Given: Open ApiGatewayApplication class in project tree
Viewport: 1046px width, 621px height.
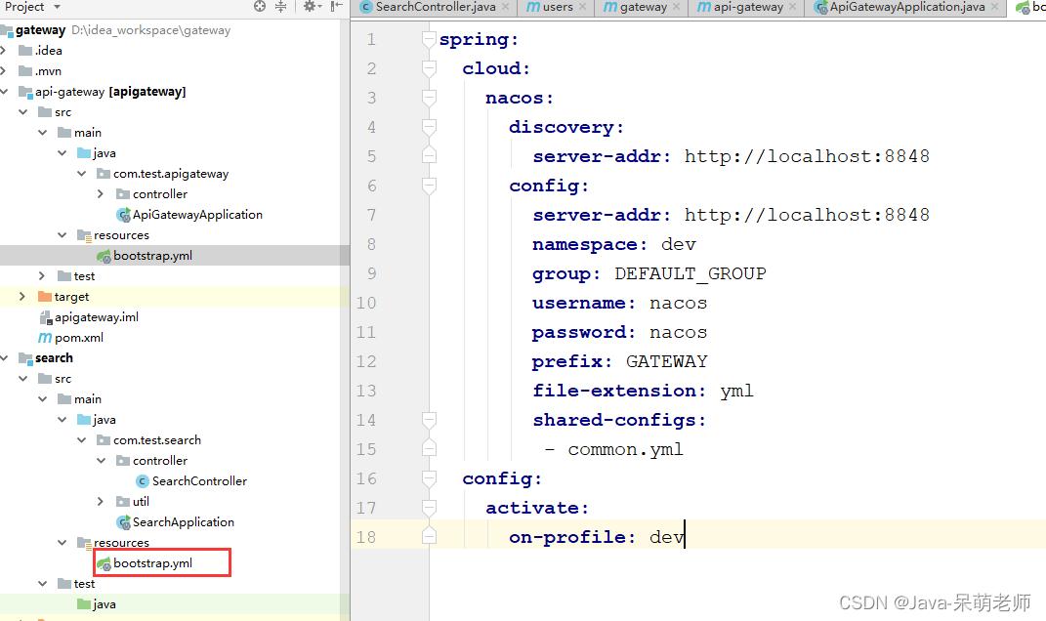Looking at the screenshot, I should coord(196,215).
